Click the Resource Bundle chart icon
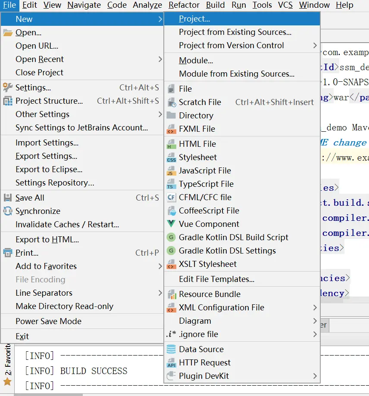Screen dimensions: 369x396 coord(171,294)
